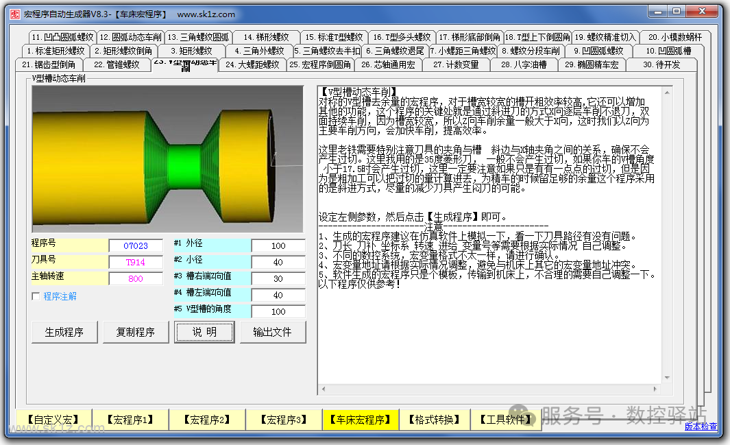Click the 输出文件 button
The width and height of the screenshot is (730, 445).
pyautogui.click(x=273, y=332)
